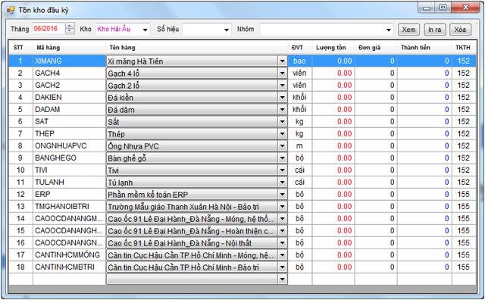Select the XIMANG code cell
Image resolution: width=485 pixels, height=300 pixels.
tap(69, 61)
